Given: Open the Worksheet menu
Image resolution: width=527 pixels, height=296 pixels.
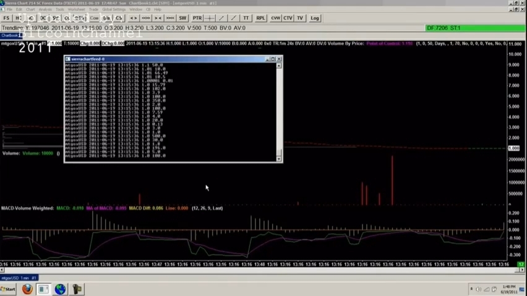Looking at the screenshot, I should coord(76,9).
